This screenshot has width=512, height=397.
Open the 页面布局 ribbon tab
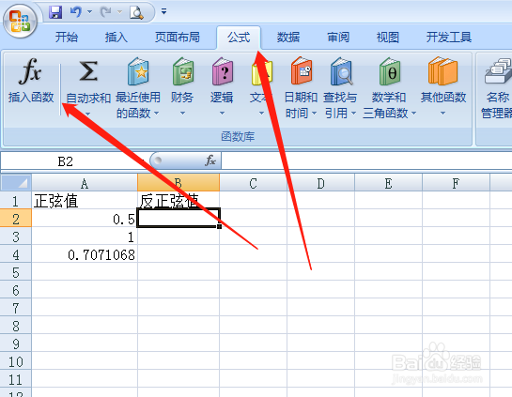[x=177, y=38]
